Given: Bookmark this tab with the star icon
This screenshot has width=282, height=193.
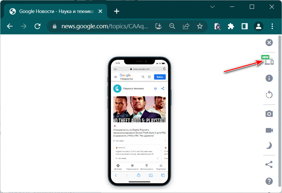Looking at the screenshot, I should coord(200,26).
